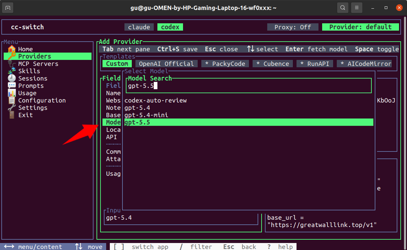
Task: Choose gpt-5.4 from model list
Action: click(137, 108)
